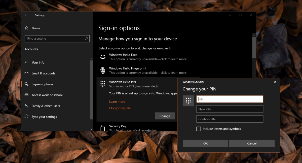Expand the Windows Hello Face option
This screenshot has height=163, width=302.
(x=123, y=55)
